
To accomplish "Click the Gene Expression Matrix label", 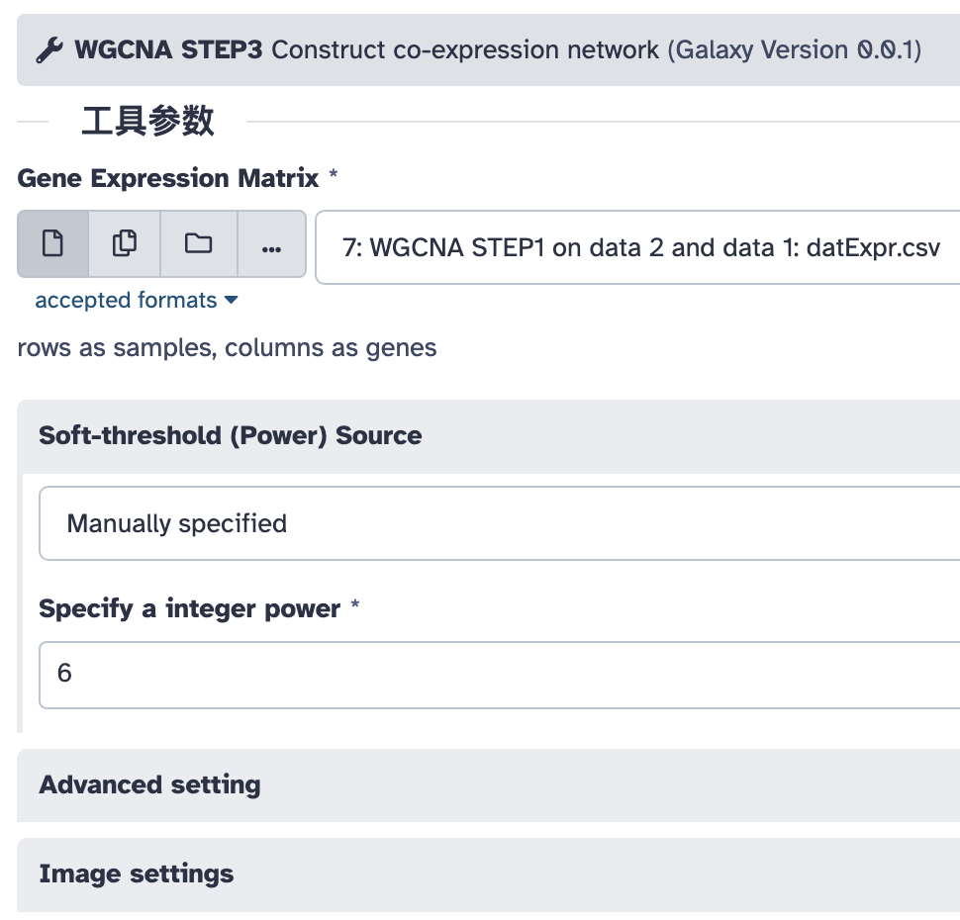I will (168, 178).
